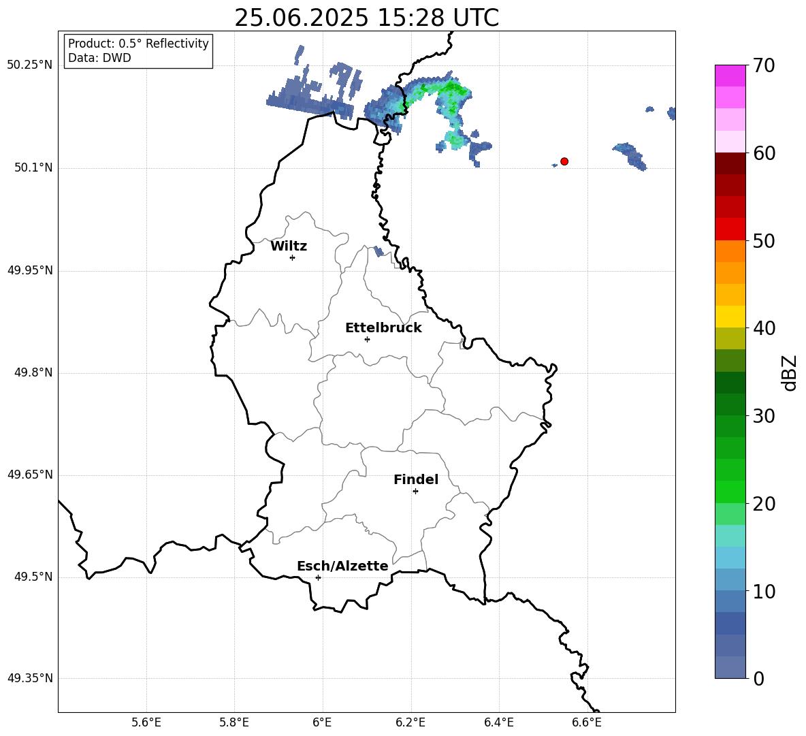Click the 50 tick on colorbar
806x736 pixels.
click(x=764, y=241)
